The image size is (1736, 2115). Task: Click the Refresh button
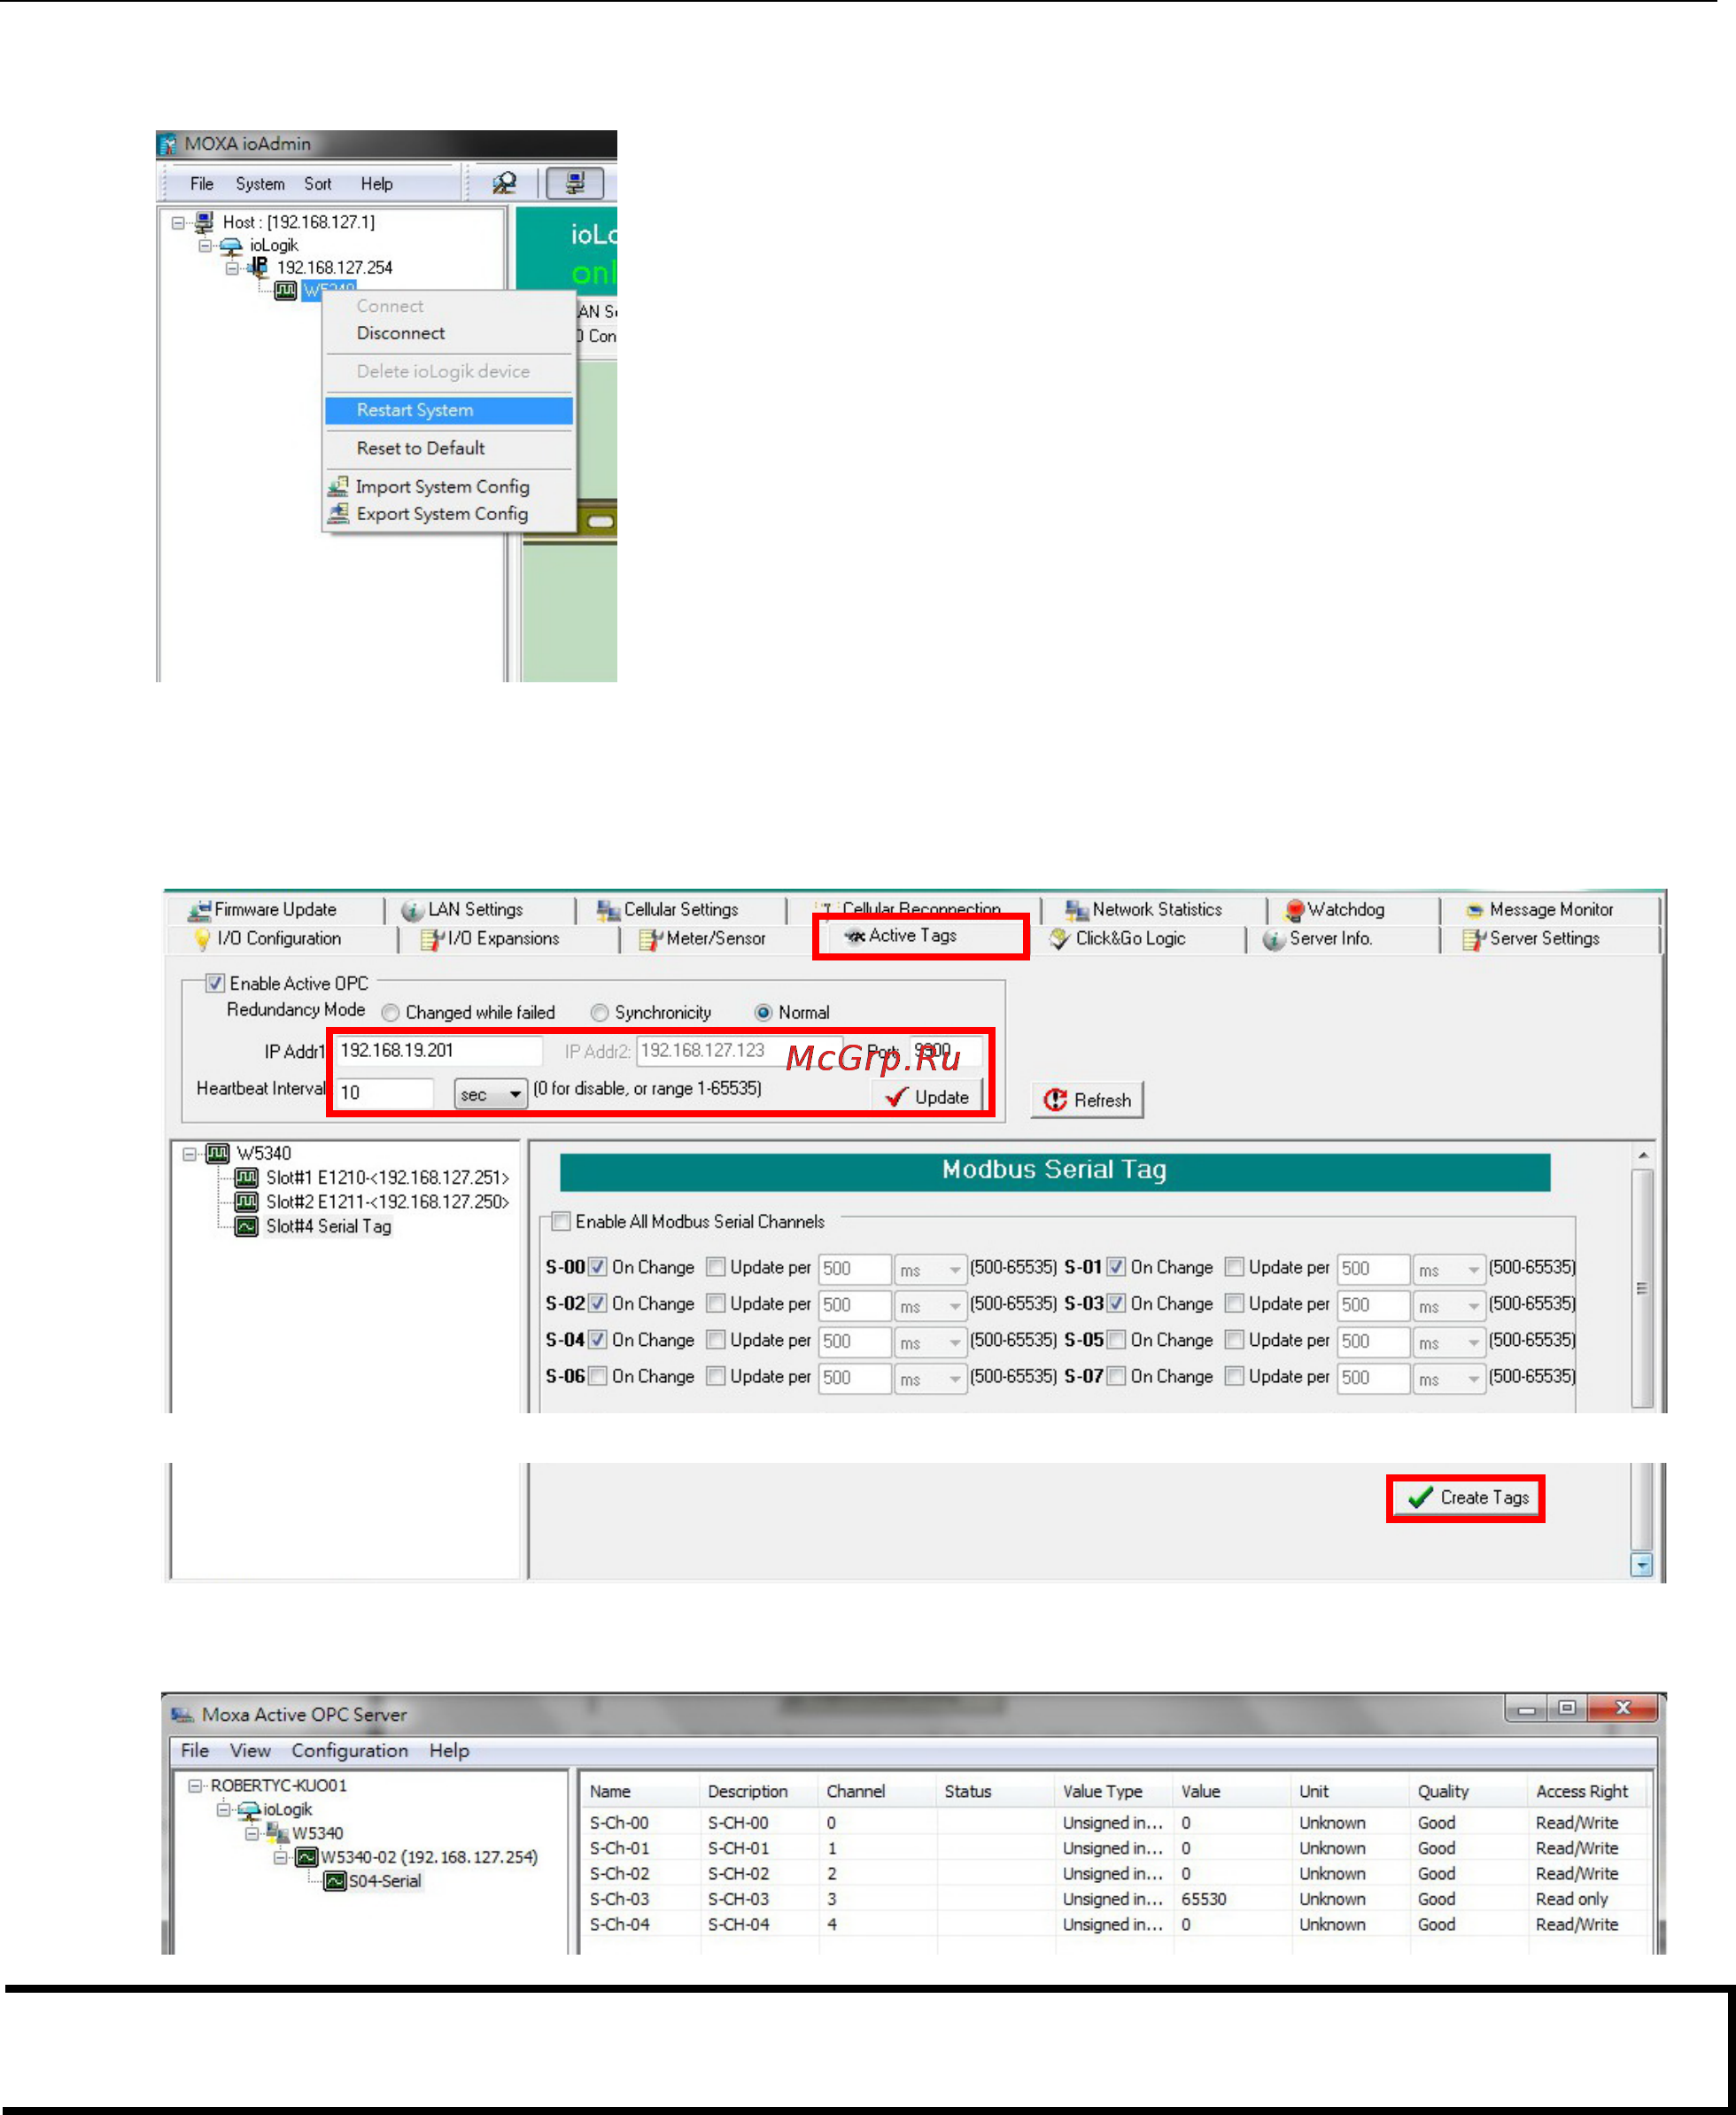(x=1087, y=1100)
